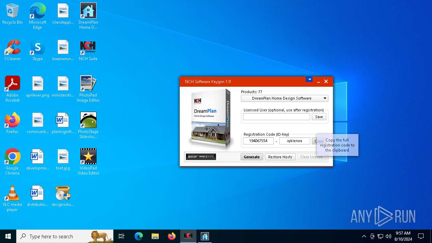Open the network status tray icon

(380, 236)
